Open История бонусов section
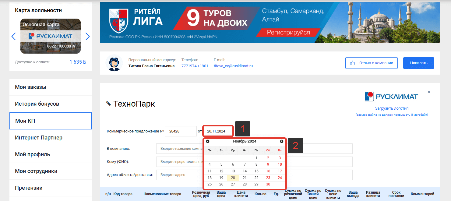Screen dimensions: 451x201 click(x=51, y=104)
